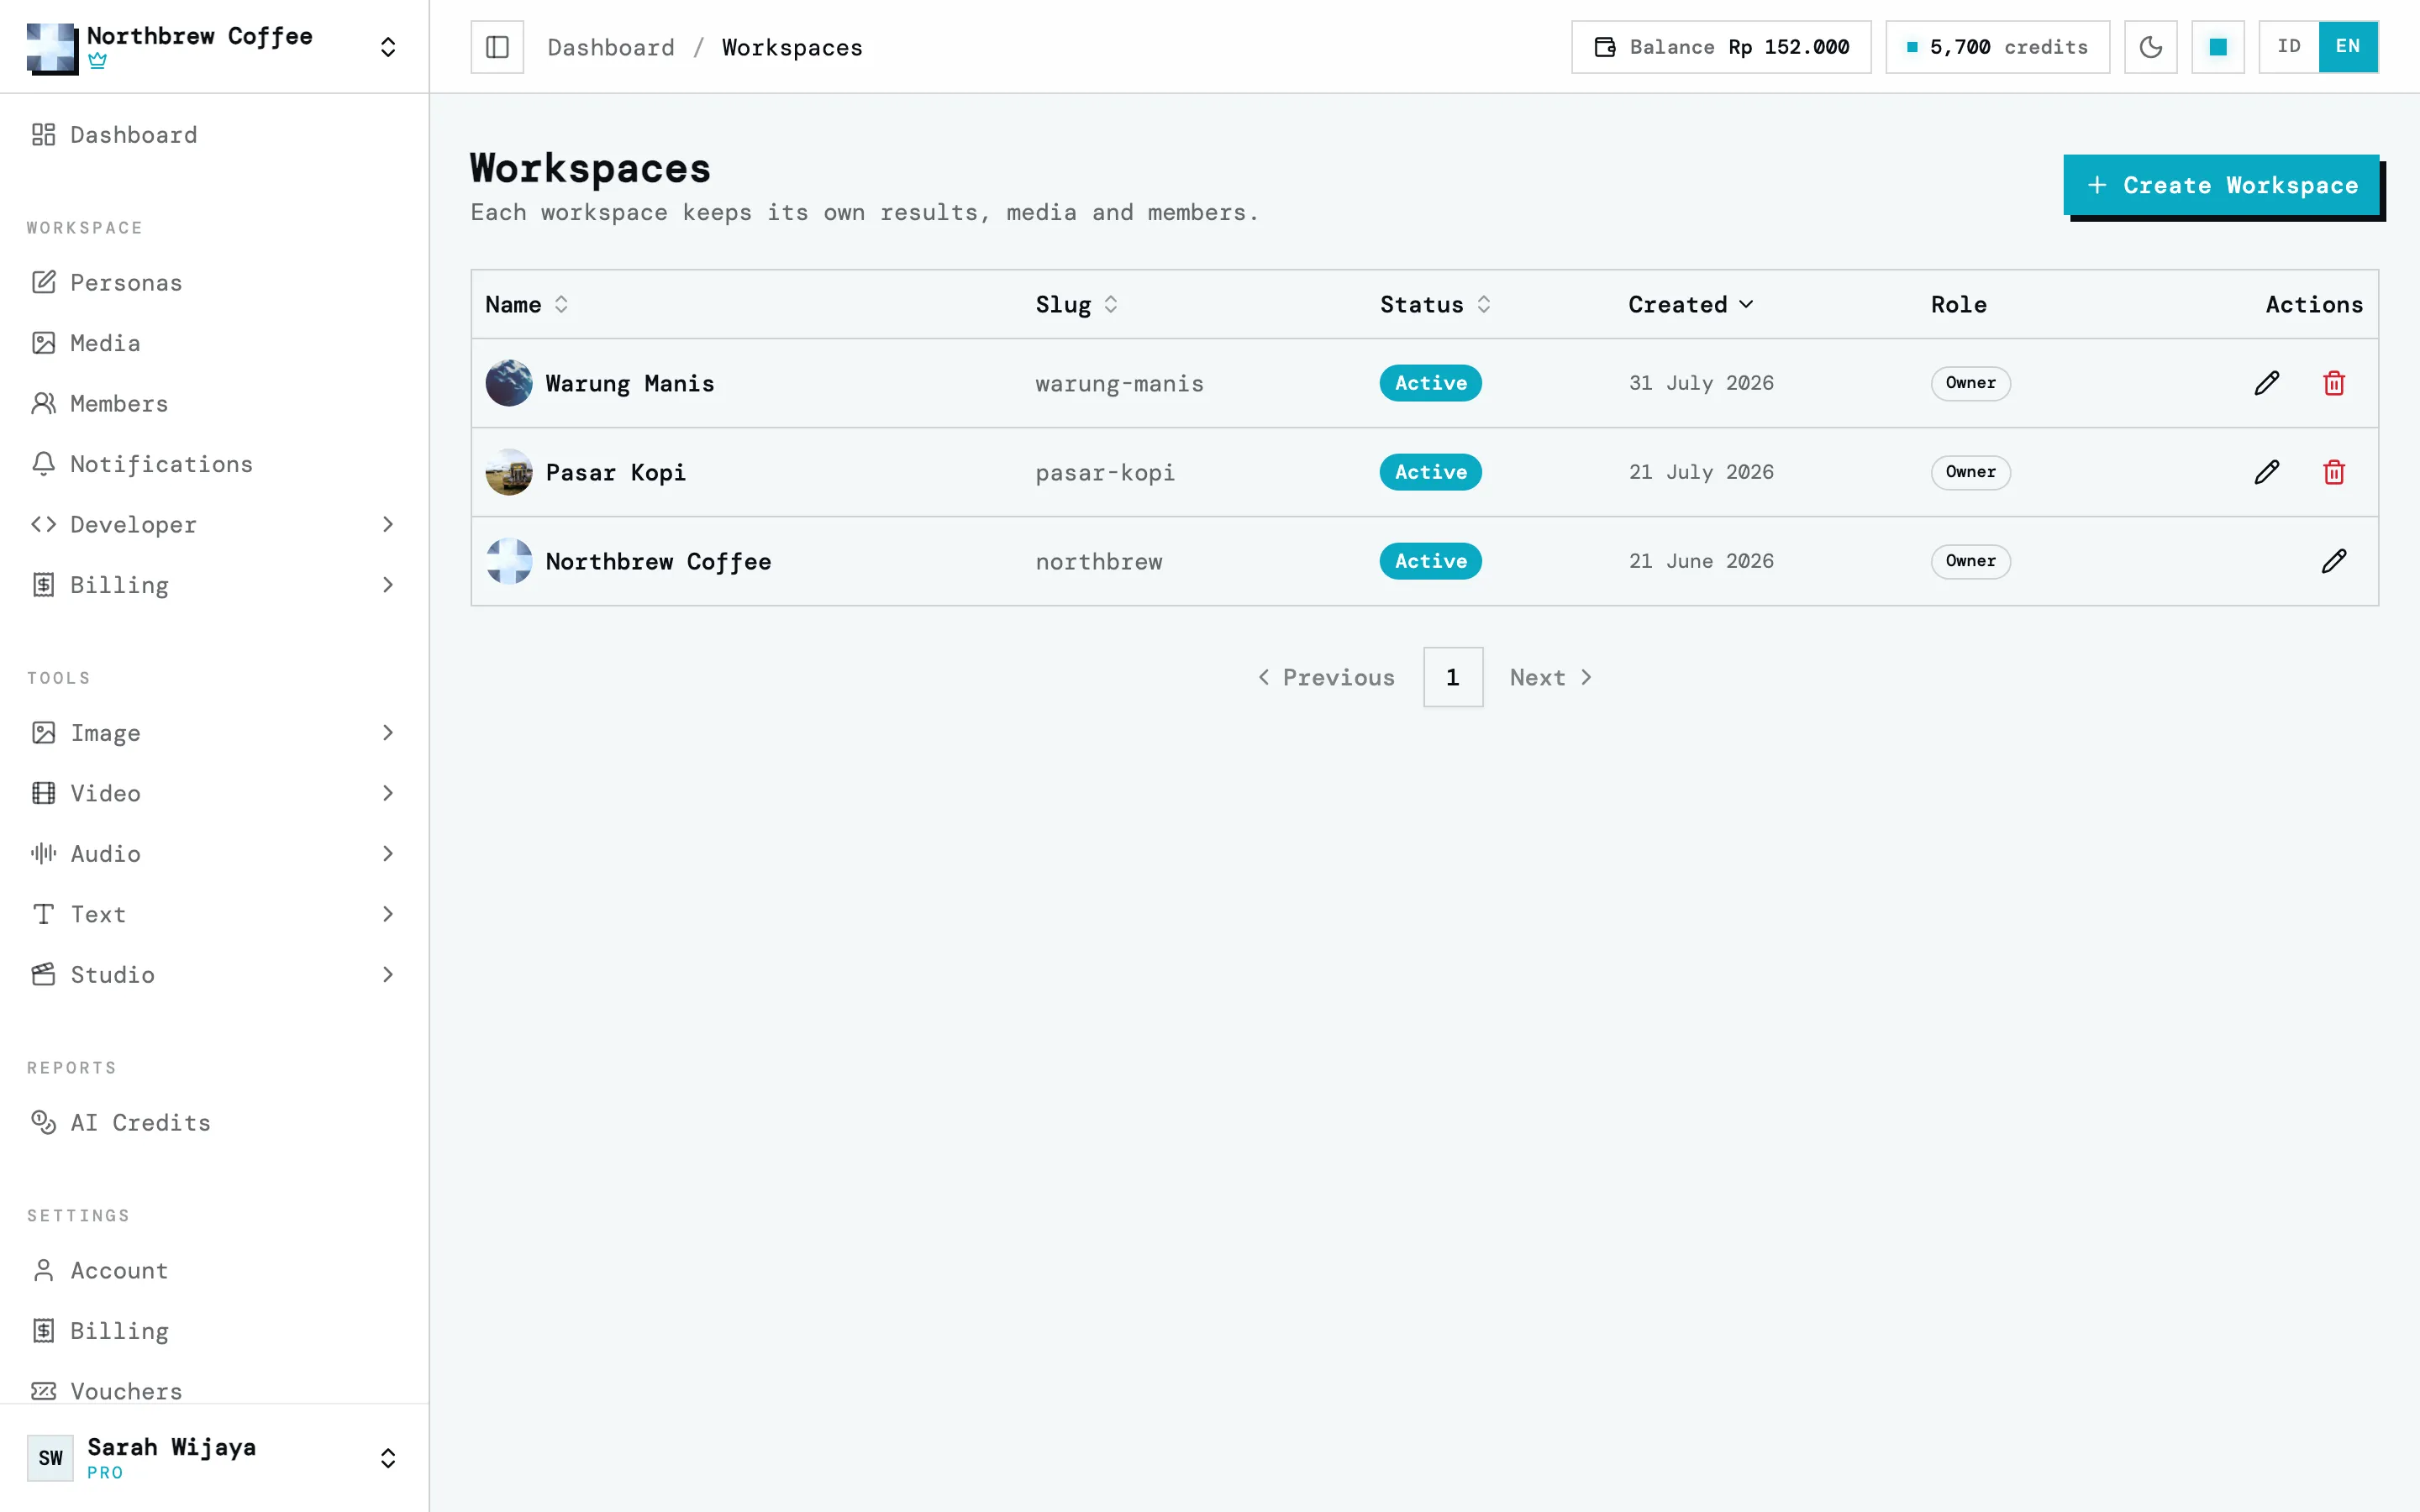Expand the Audio tools menu
The height and width of the screenshot is (1512, 2420).
point(214,854)
